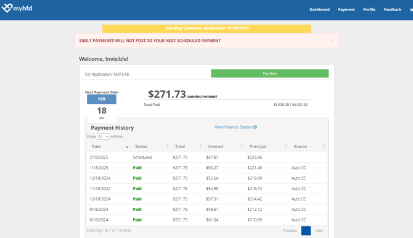Click the 12/18/2024 date cell
The width and height of the screenshot is (413, 238).
100,178
